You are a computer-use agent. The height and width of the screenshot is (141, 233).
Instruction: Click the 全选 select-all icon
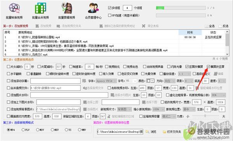[207, 26]
